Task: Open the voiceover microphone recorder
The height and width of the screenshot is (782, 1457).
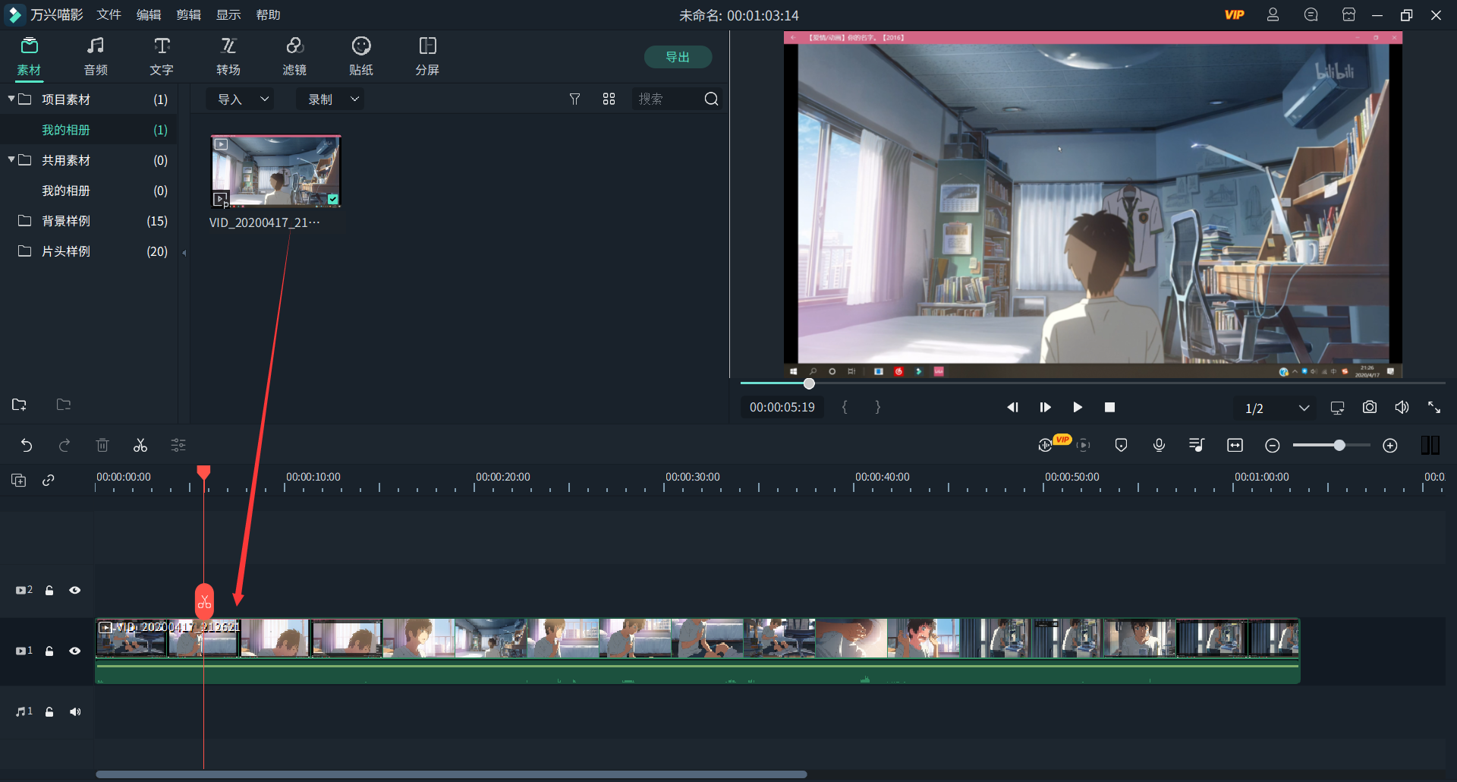Action: [x=1159, y=446]
